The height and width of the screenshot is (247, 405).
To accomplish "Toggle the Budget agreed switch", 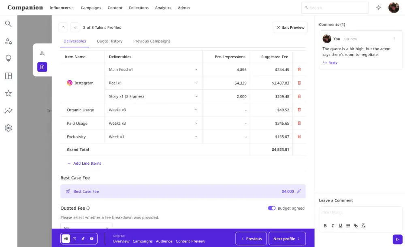I will click(272, 208).
